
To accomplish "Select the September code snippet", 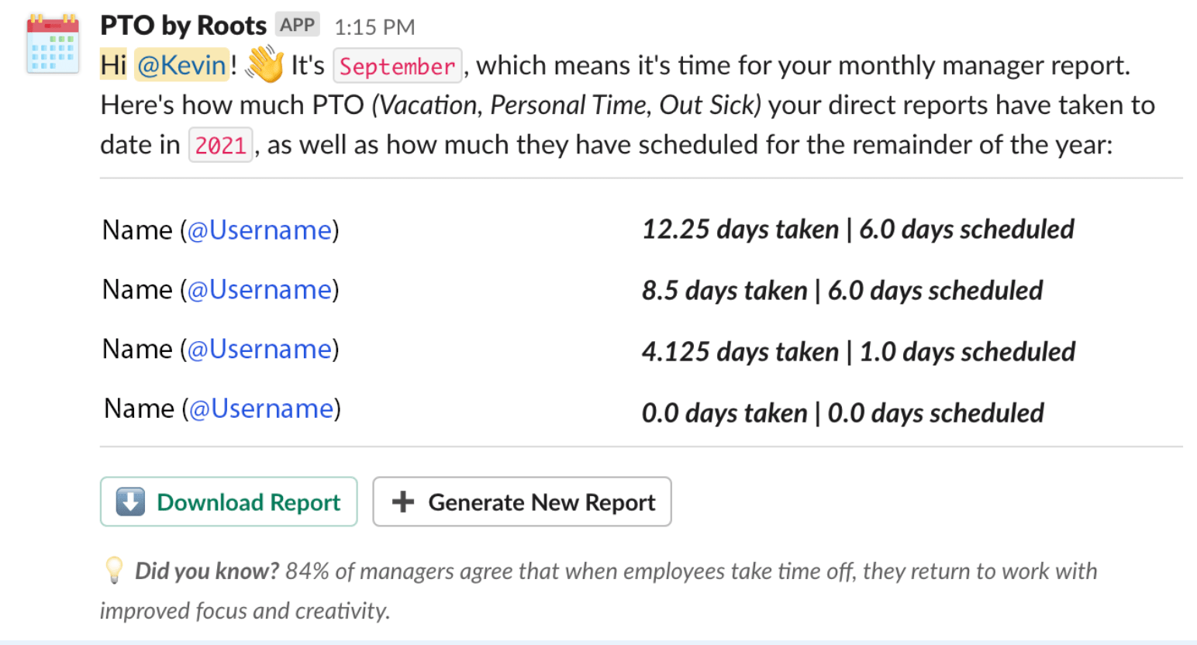I will pos(397,66).
